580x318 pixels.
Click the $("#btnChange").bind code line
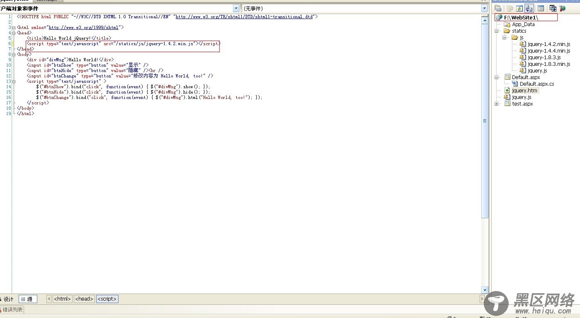coord(149,97)
